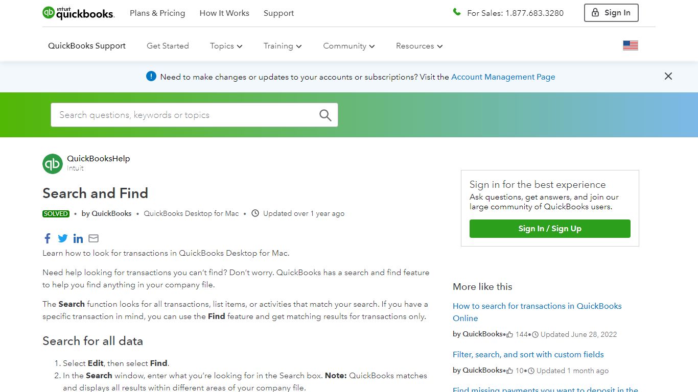The height and width of the screenshot is (392, 698).
Task: Click the 'by QuickBooks' article byline
Action: coord(106,213)
